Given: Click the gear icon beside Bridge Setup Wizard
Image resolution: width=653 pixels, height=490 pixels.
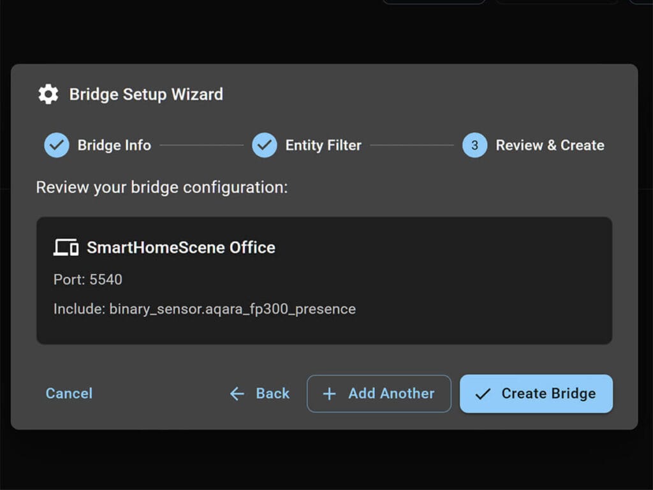Looking at the screenshot, I should [x=47, y=94].
